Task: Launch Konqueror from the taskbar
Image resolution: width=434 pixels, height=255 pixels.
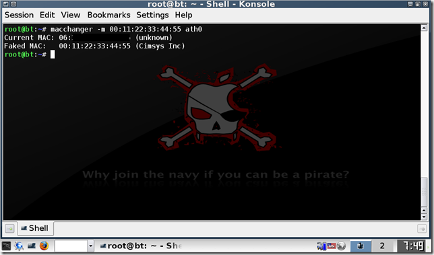Action: tap(19, 246)
